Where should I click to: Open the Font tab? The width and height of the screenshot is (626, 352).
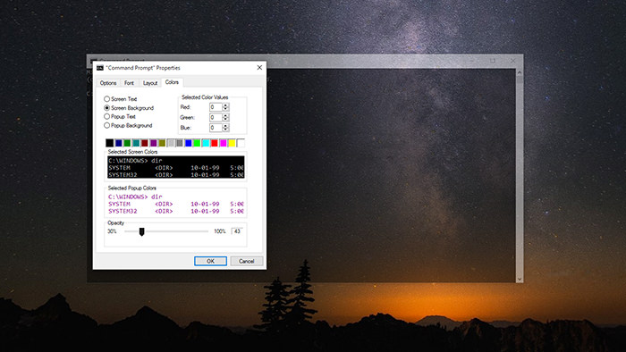click(129, 83)
